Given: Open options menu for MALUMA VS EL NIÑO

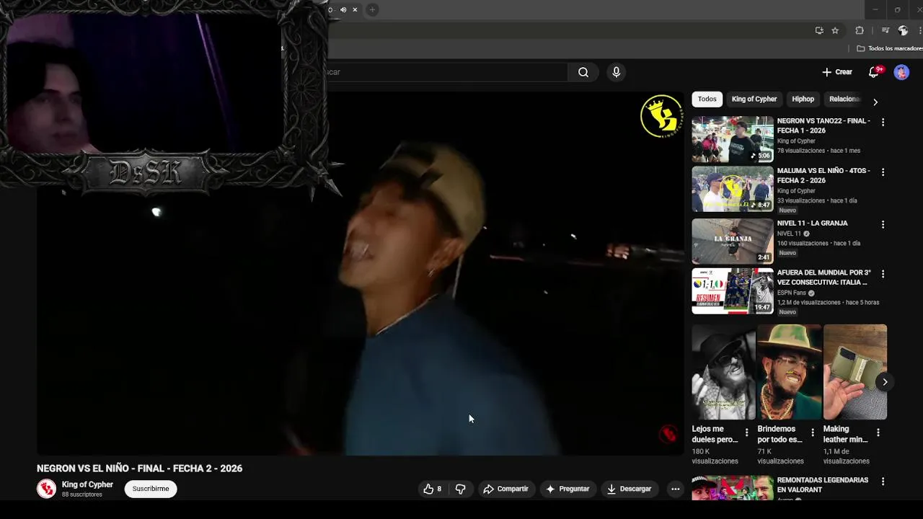Looking at the screenshot, I should tap(883, 172).
